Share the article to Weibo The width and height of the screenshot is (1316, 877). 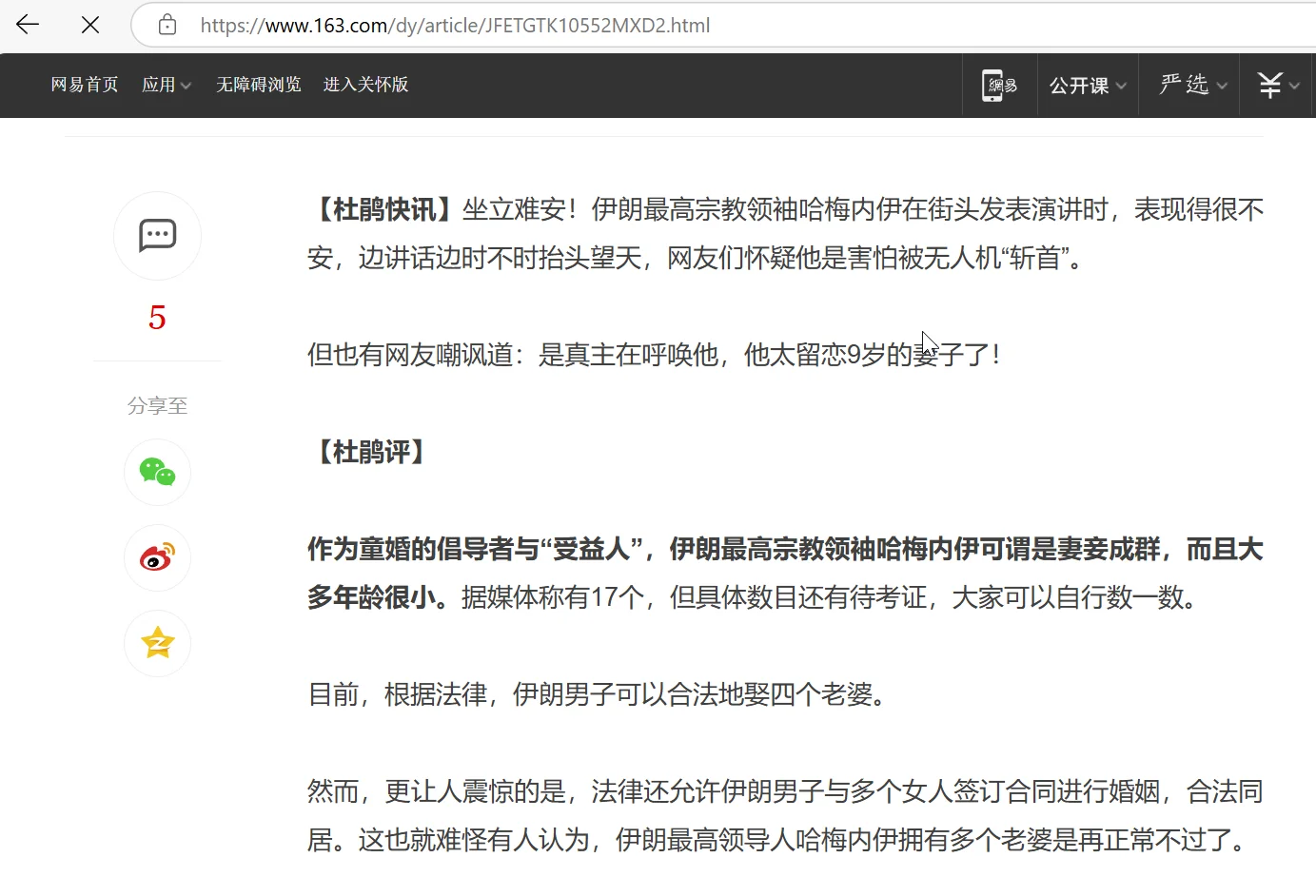(x=157, y=557)
